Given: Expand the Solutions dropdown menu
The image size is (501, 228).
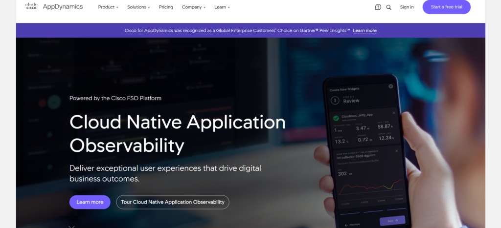Looking at the screenshot, I should [138, 7].
